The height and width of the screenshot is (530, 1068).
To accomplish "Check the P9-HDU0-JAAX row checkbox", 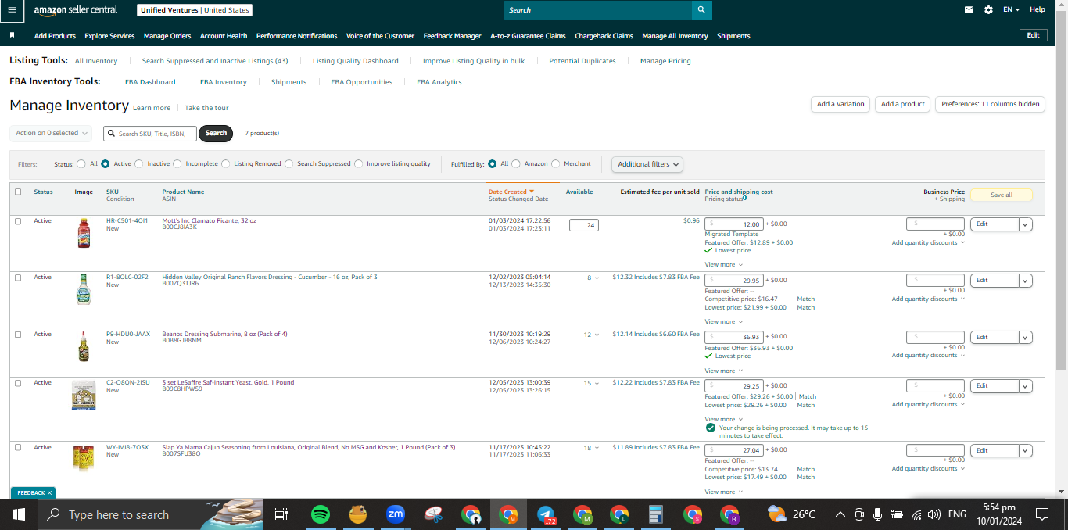I will (18, 335).
